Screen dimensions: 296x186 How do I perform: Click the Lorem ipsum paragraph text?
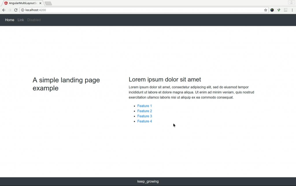click(x=191, y=92)
